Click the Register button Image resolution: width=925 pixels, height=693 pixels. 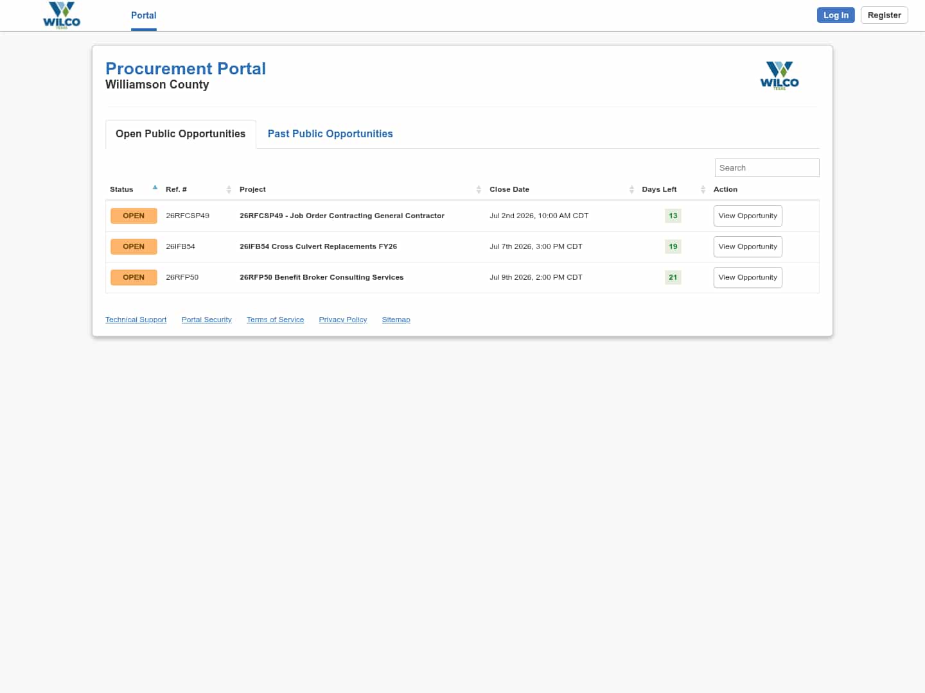(885, 15)
